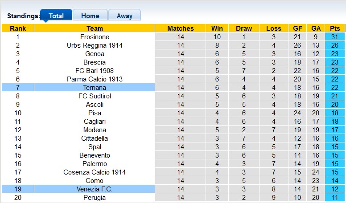Viewport: 346px width, 203px height.
Task: Click the Genoa team row
Action: [95, 54]
